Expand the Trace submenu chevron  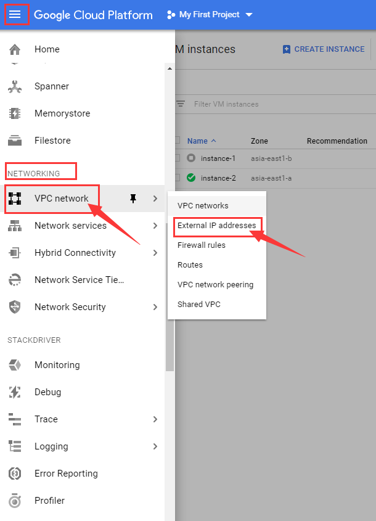pyautogui.click(x=155, y=419)
